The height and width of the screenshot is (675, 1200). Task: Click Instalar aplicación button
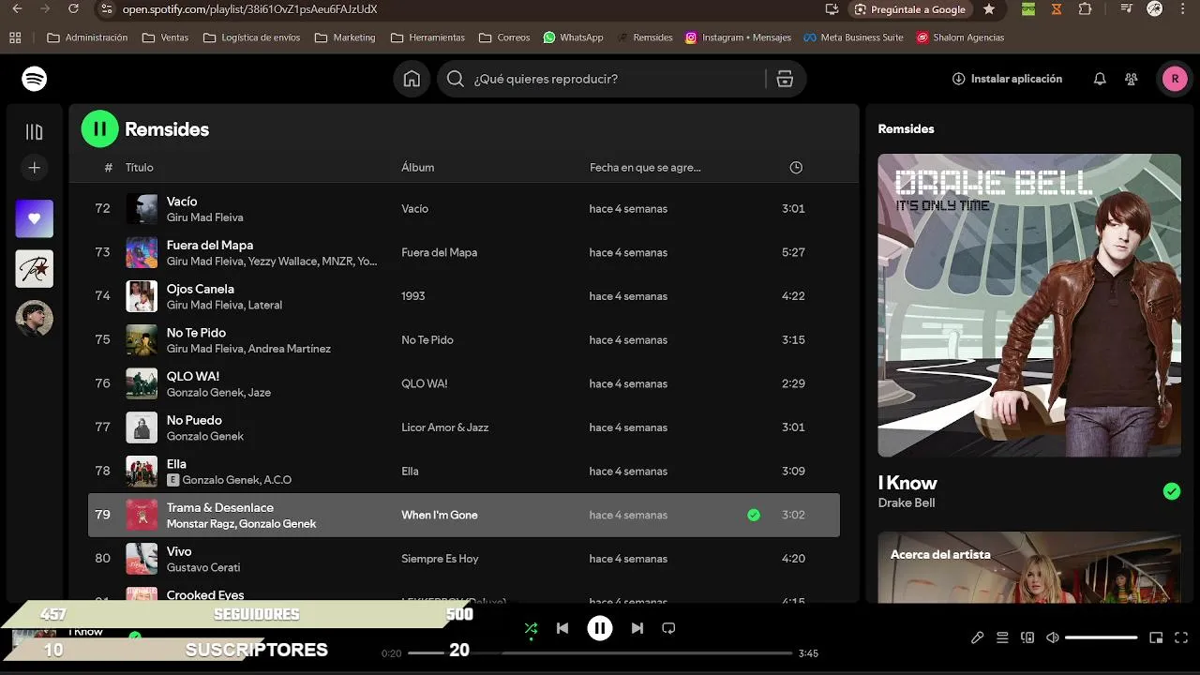click(x=1007, y=79)
